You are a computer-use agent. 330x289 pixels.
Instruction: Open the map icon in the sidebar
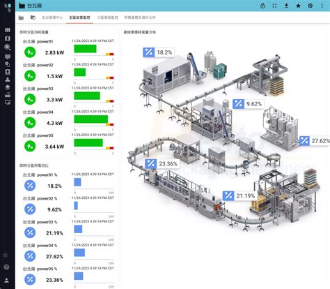tap(8, 38)
